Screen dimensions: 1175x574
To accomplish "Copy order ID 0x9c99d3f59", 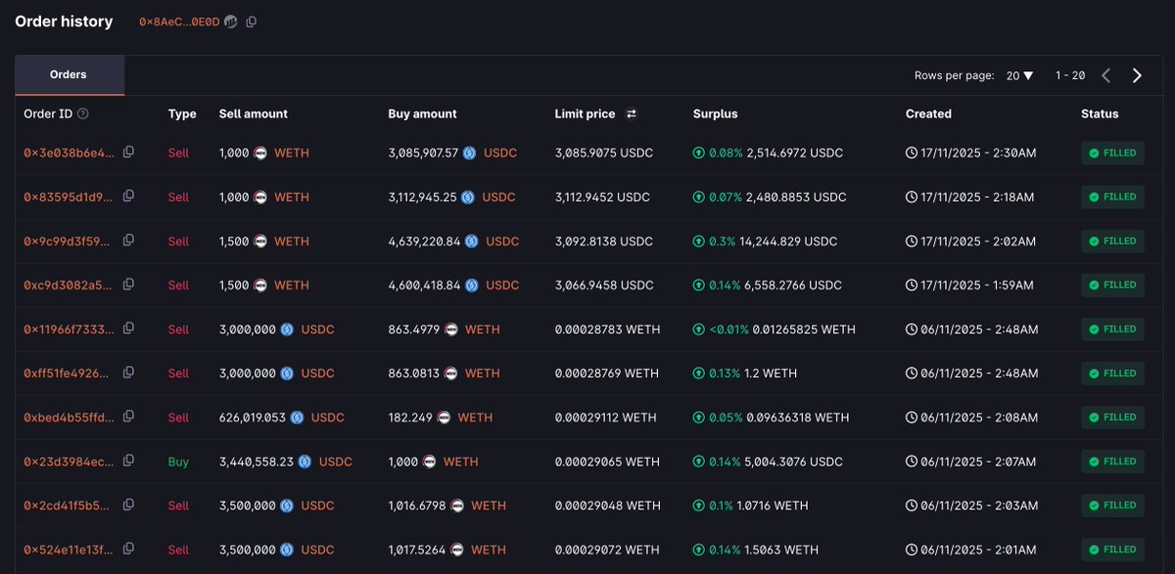I will (x=128, y=241).
